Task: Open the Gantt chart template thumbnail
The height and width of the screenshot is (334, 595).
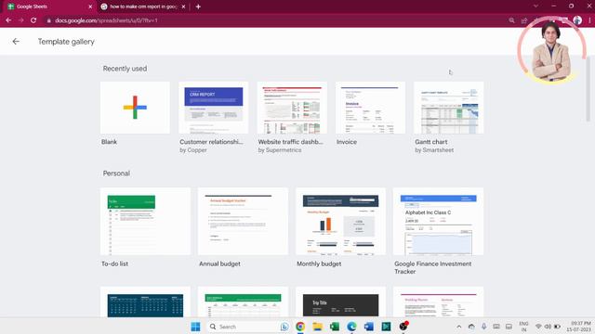Action: (448, 108)
